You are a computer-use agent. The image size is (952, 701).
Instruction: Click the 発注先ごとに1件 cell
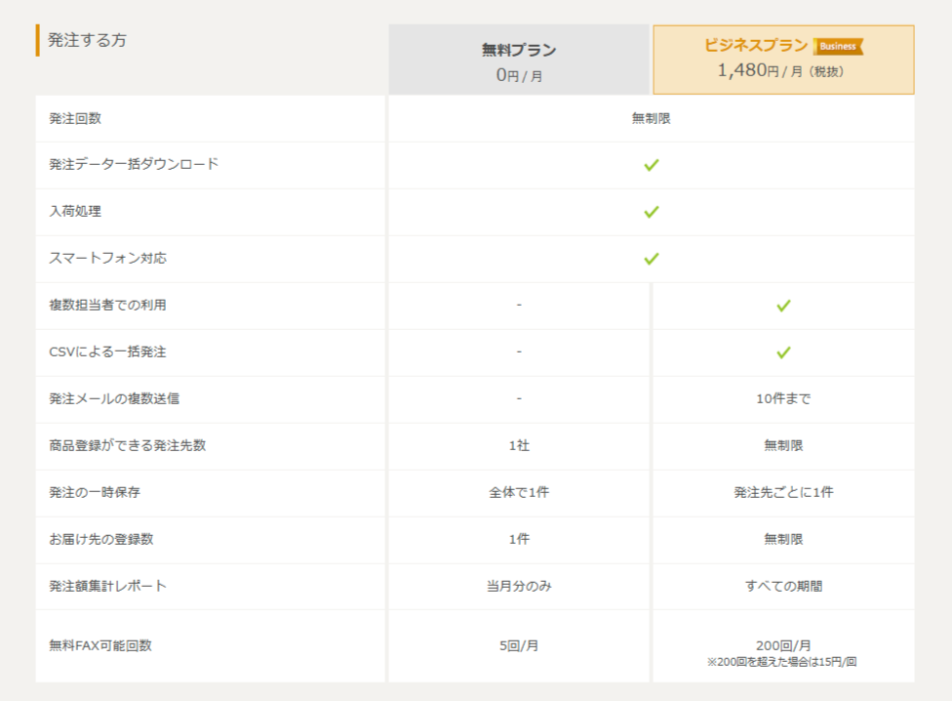click(783, 492)
